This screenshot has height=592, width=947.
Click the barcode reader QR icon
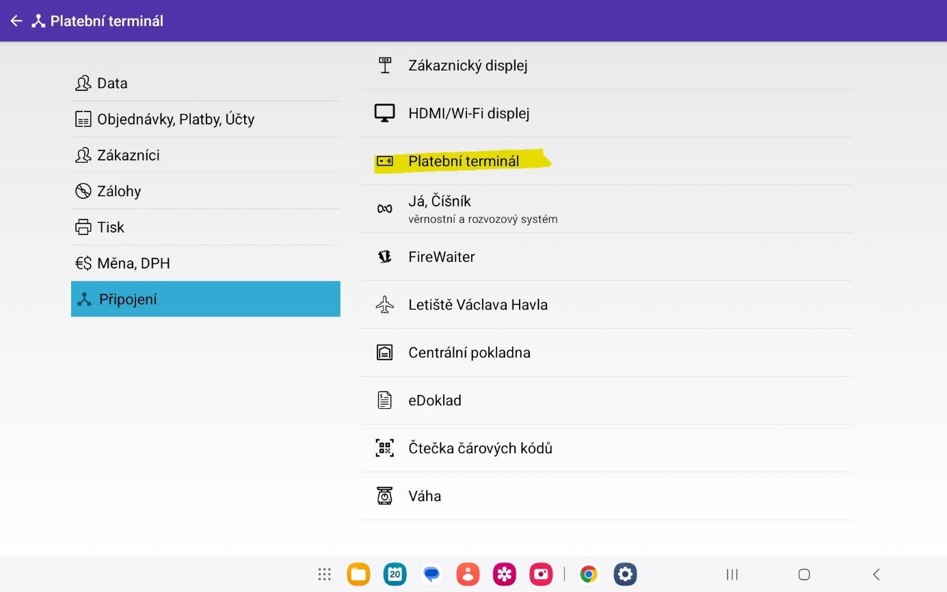coord(385,448)
